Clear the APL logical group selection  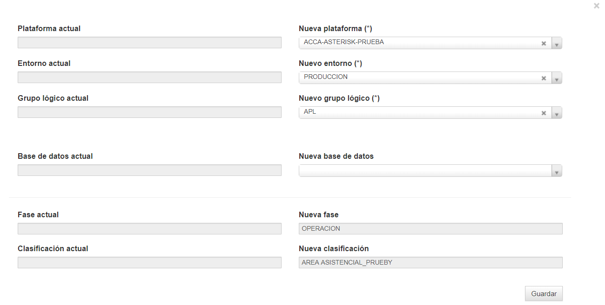coord(543,113)
